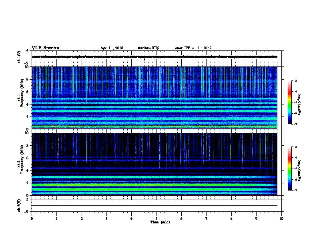Click the "VLF Spectra" plot title
The width and height of the screenshot is (317, 245).
tap(45, 48)
